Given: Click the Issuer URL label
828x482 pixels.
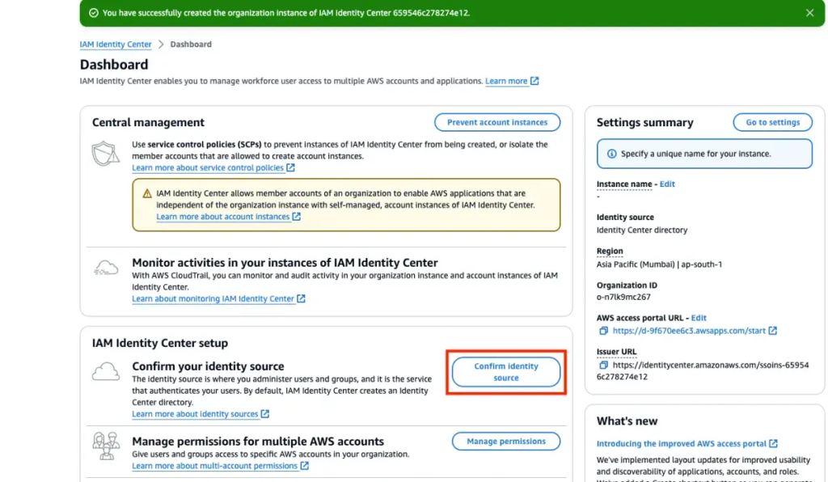Looking at the screenshot, I should coord(616,352).
